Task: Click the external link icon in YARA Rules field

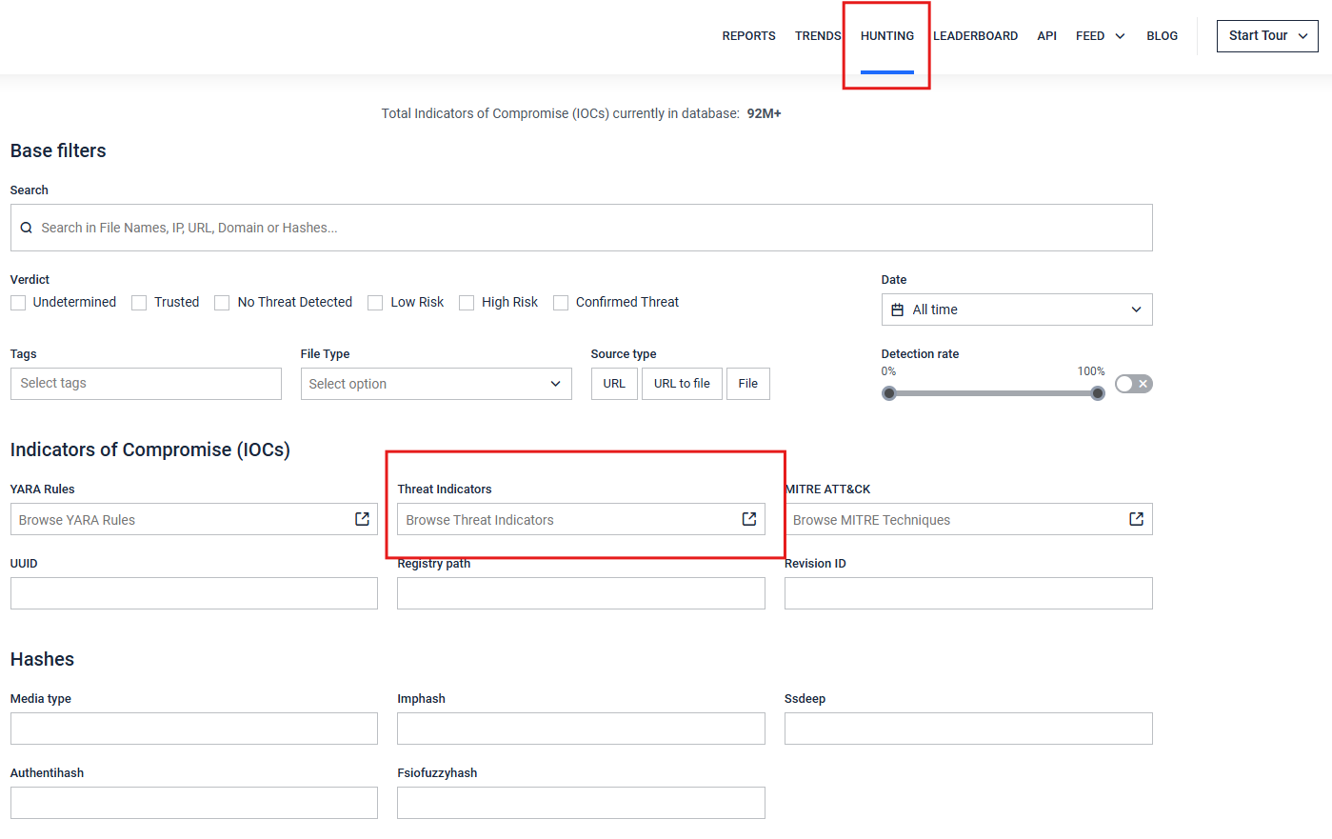Action: 362,519
